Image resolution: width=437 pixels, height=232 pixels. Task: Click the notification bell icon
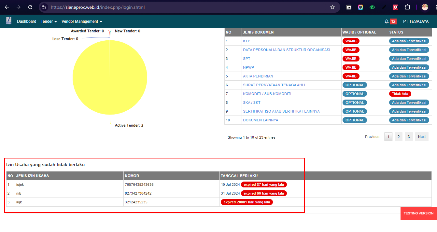click(x=387, y=21)
